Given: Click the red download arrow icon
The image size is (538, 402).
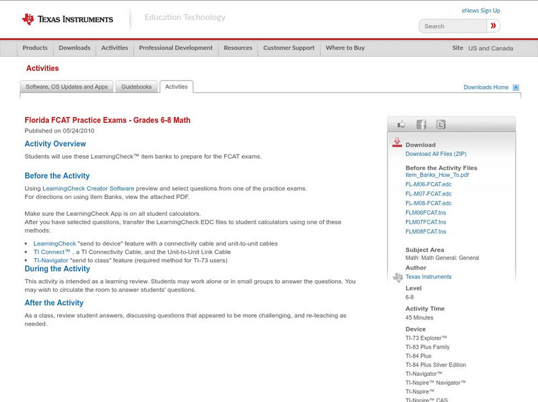Looking at the screenshot, I should (x=396, y=142).
